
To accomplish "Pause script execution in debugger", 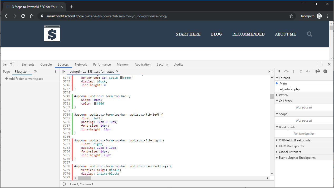I will 279,71.
